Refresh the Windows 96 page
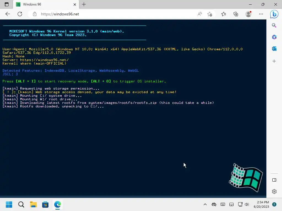The image size is (282, 211). (x=20, y=14)
